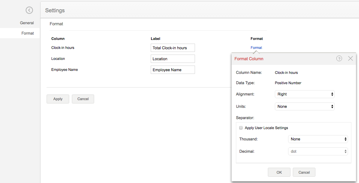Click the Settings page header
The image size is (359, 183).
55,11
